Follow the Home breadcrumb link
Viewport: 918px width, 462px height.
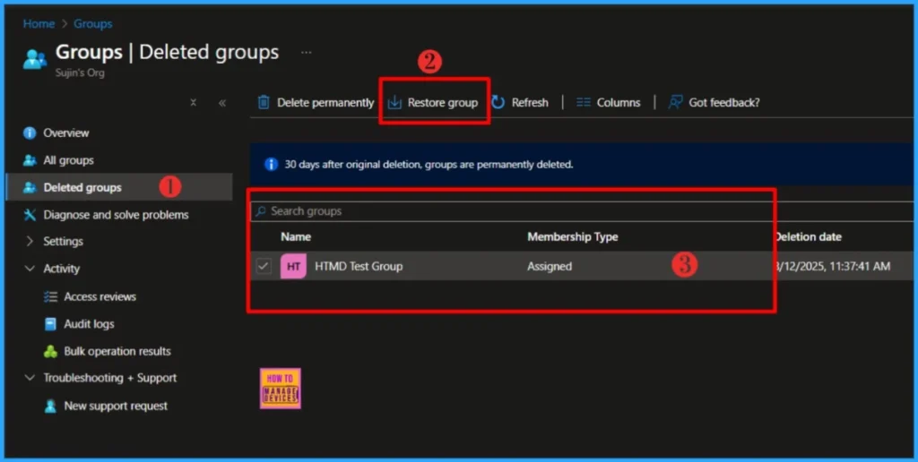coord(39,24)
